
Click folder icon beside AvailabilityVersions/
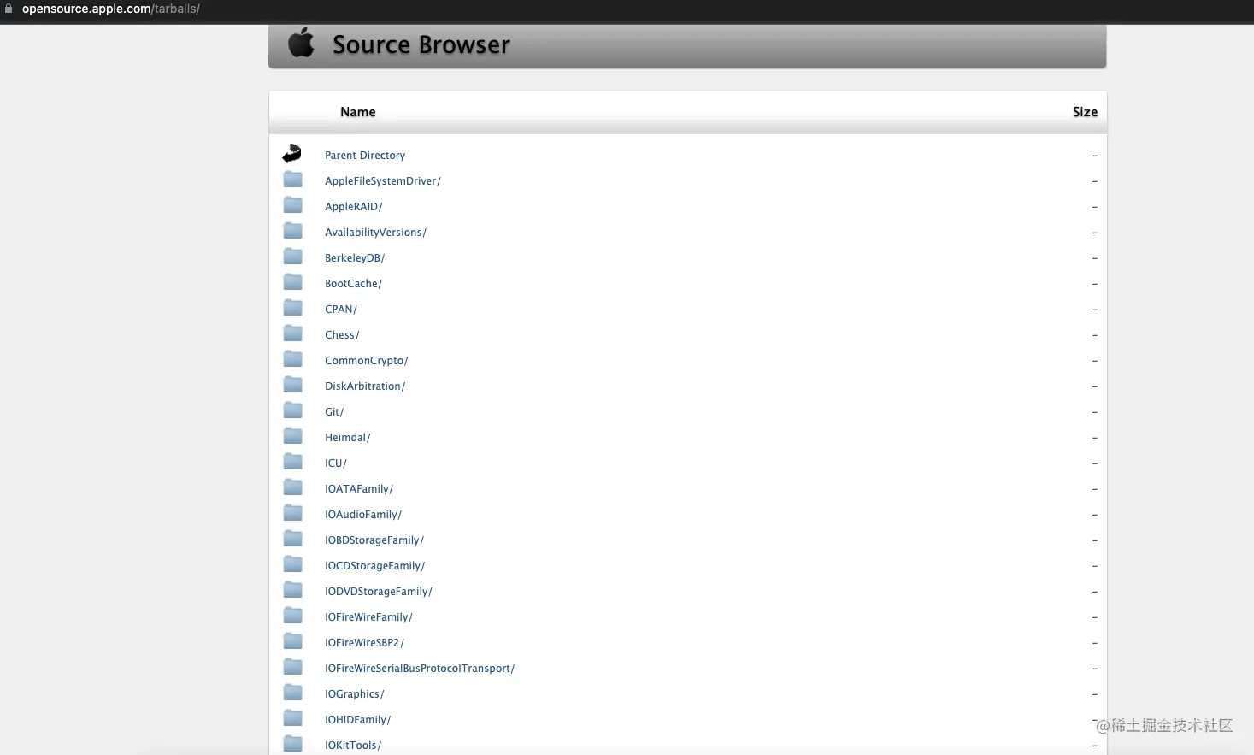tap(292, 231)
